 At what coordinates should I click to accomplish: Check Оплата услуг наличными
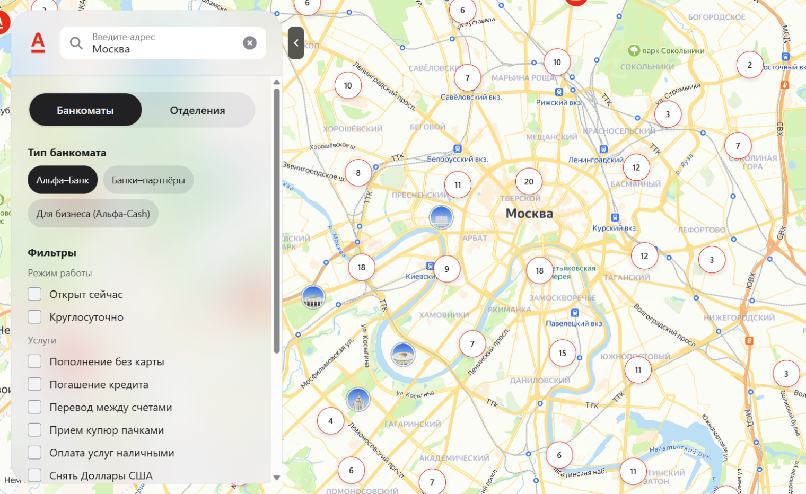tap(34, 453)
